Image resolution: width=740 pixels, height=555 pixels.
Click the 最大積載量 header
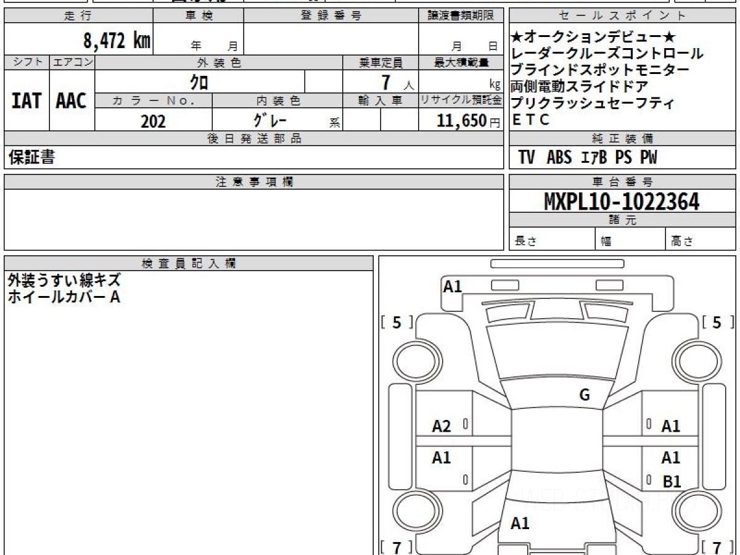[x=461, y=62]
